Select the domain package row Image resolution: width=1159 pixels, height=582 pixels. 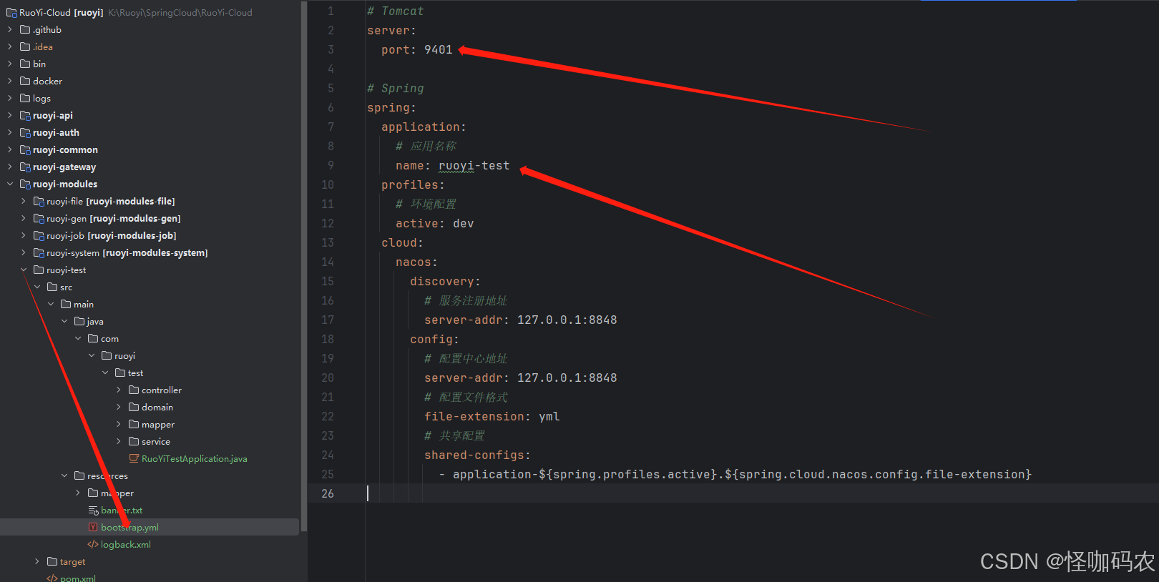click(150, 407)
